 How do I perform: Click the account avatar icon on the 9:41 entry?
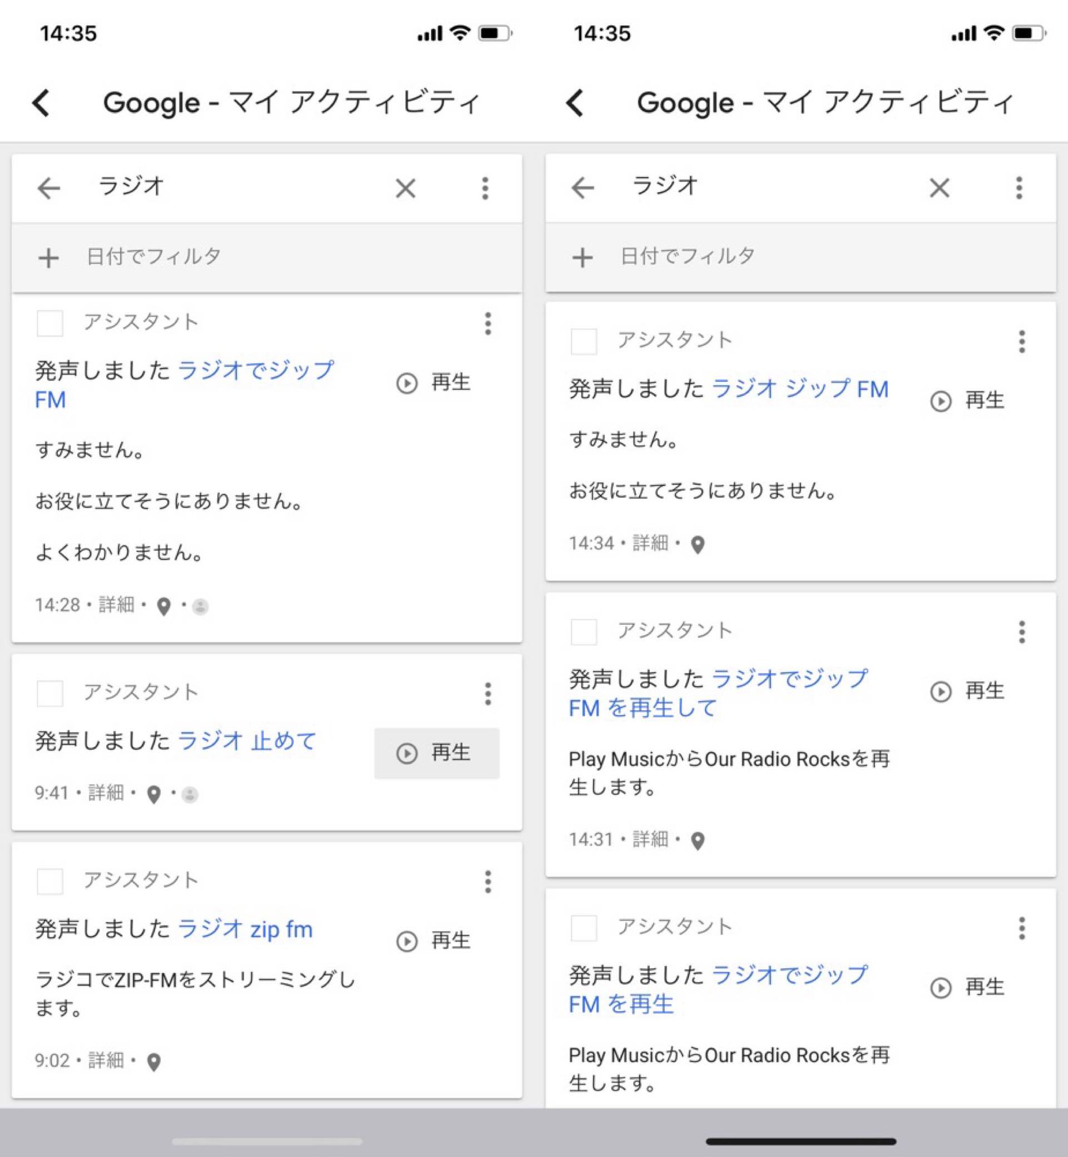[190, 795]
